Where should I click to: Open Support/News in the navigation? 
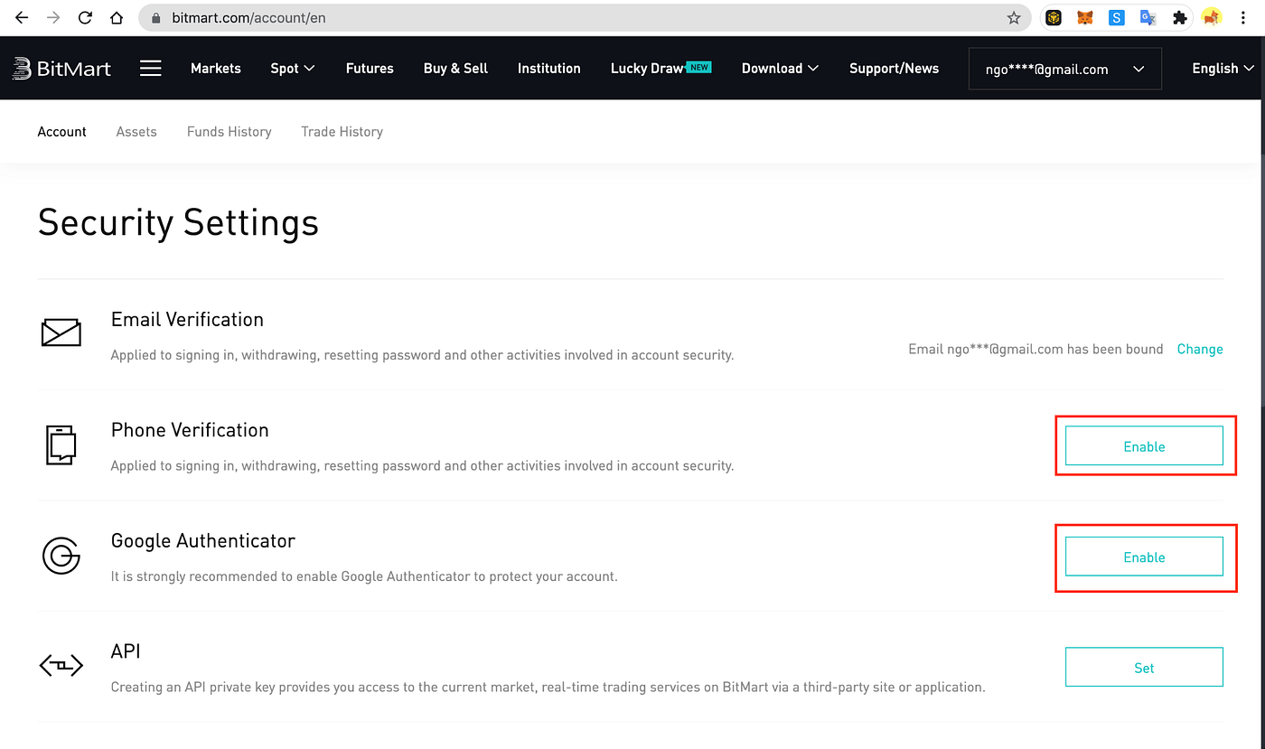(x=894, y=68)
